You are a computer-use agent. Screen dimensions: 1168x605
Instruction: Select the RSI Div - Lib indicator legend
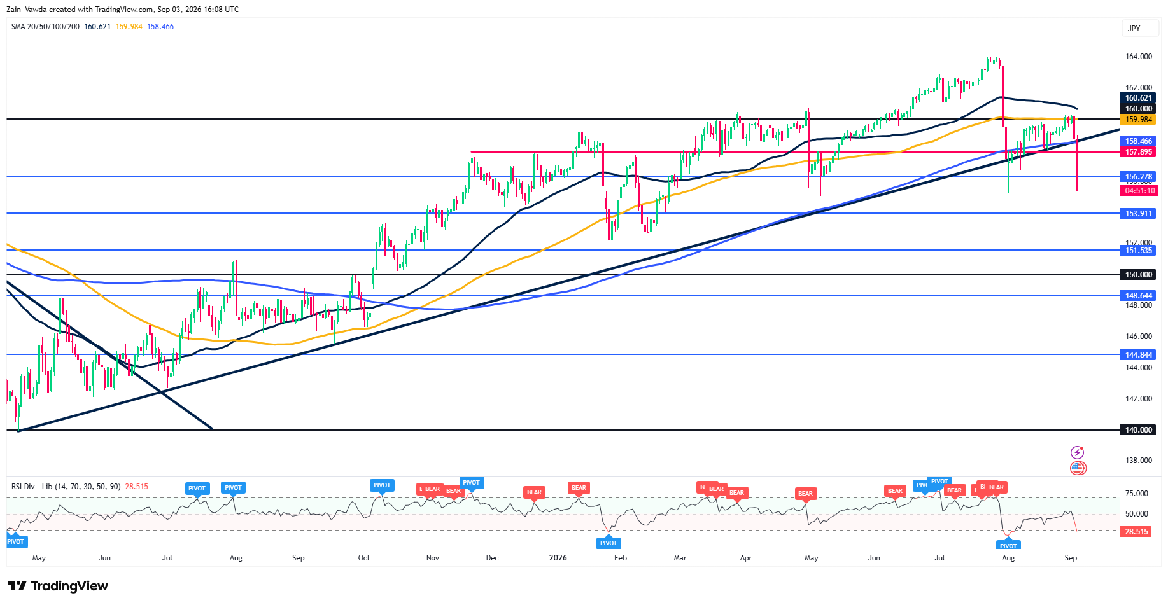66,487
